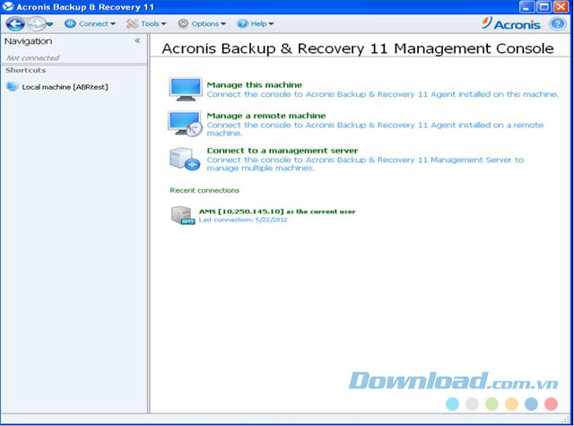
Task: Click the remote machine monitor icon
Action: [x=186, y=124]
